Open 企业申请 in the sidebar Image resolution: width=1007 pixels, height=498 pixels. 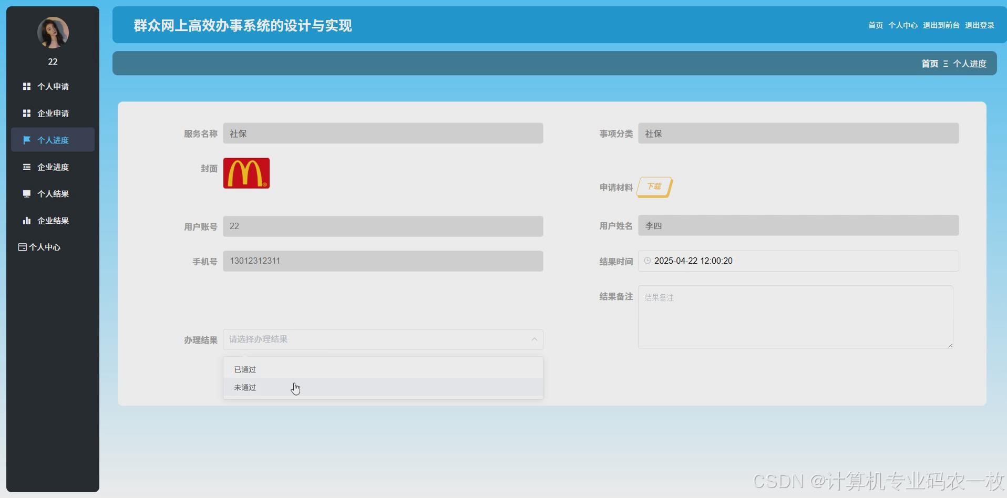point(53,113)
